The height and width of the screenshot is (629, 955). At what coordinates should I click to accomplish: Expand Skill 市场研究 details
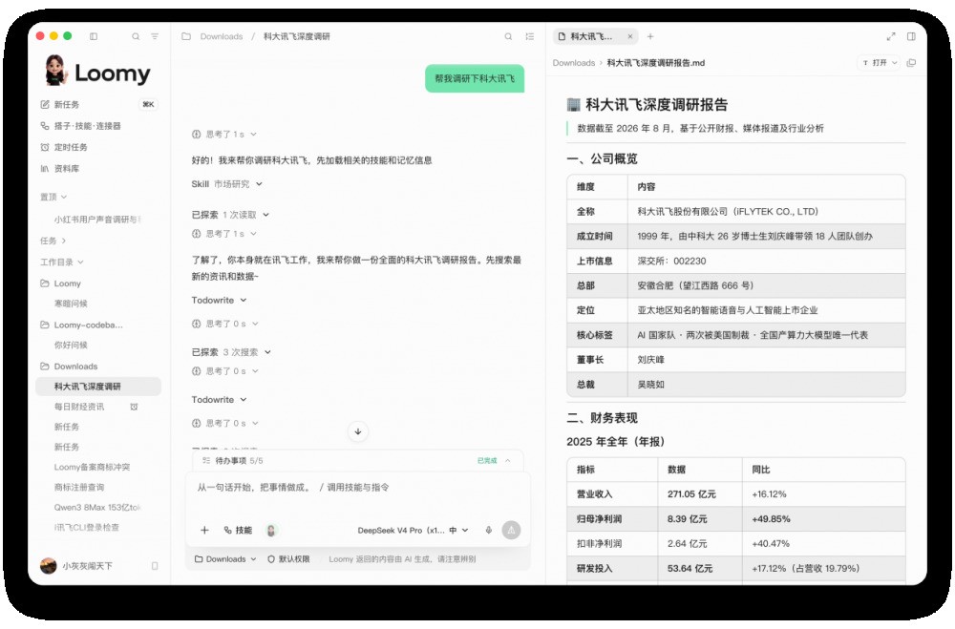tap(226, 184)
